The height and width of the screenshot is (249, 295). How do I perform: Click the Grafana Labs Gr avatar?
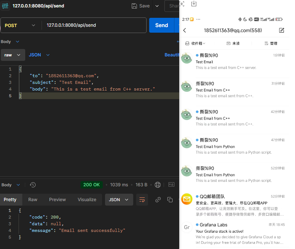187,227
